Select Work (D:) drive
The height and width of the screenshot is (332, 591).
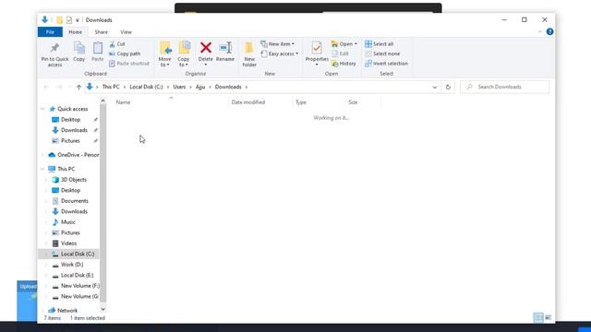[x=72, y=265]
